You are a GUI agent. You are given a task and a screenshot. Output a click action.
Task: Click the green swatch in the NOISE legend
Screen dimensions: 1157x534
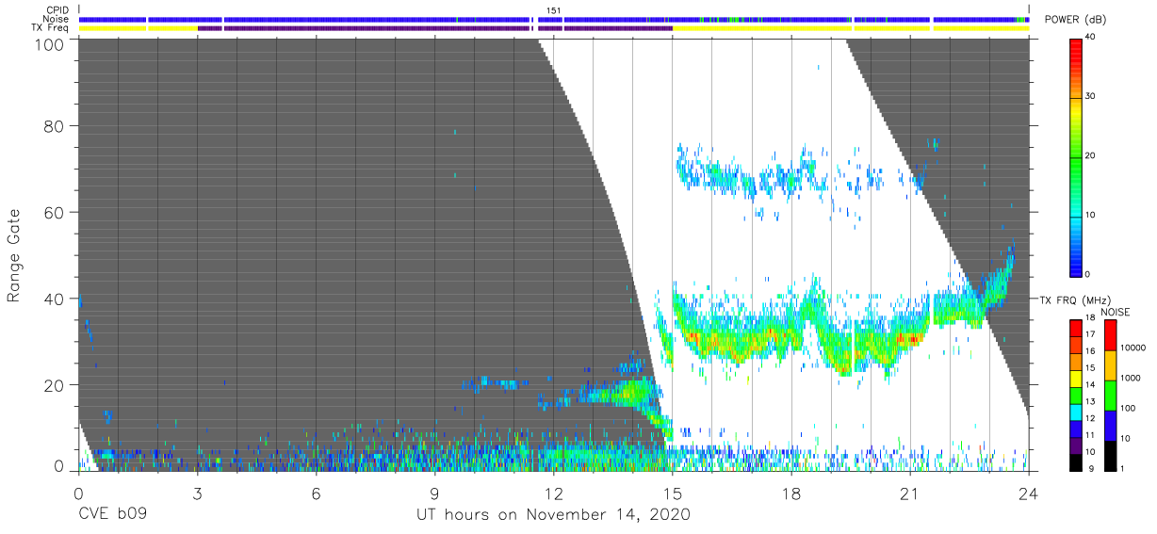pos(1110,395)
